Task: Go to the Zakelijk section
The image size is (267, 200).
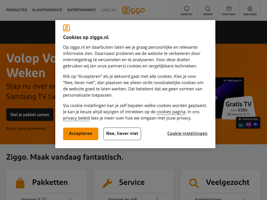Action: [x=109, y=10]
